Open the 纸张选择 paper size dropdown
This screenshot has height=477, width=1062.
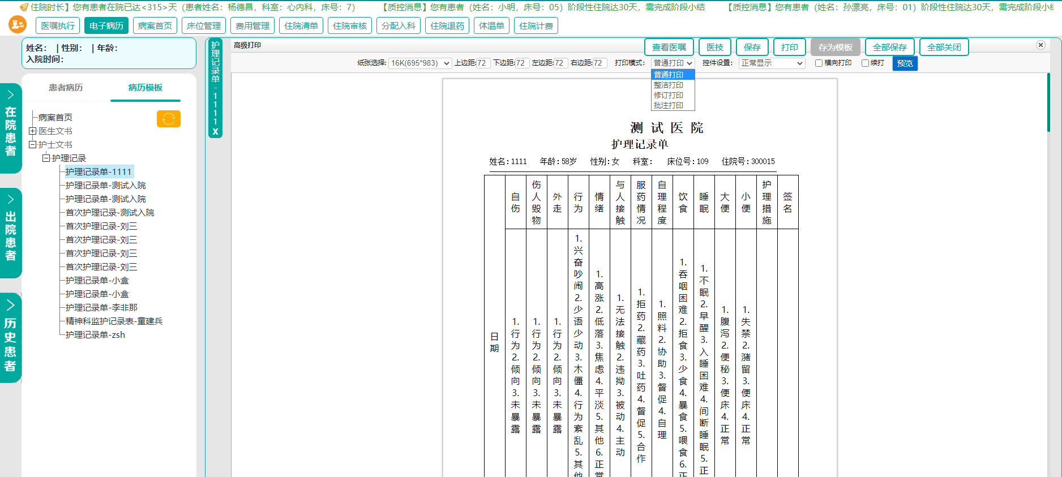point(420,63)
